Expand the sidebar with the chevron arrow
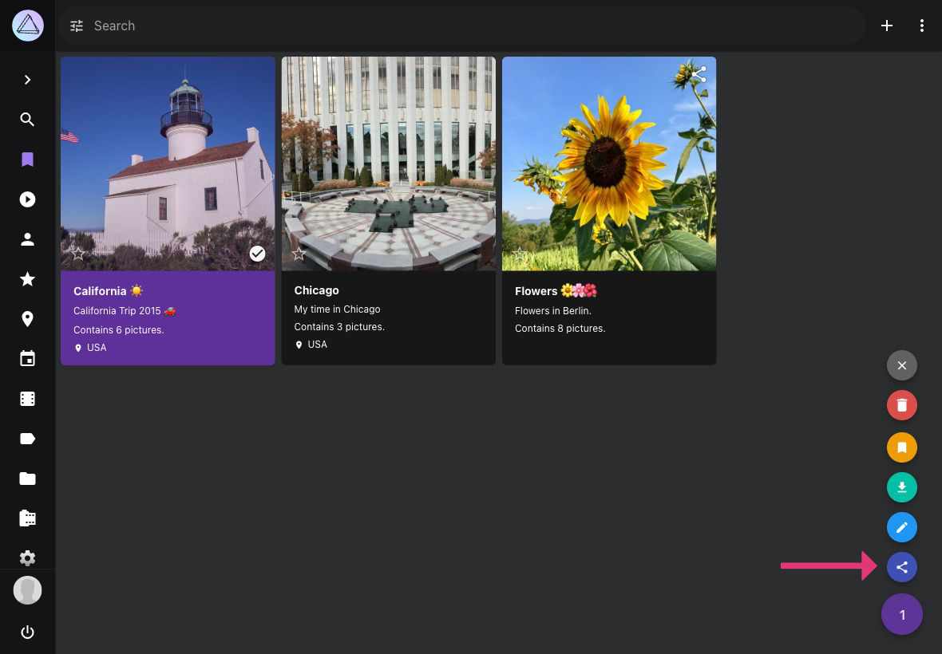This screenshot has width=942, height=654. (x=27, y=79)
